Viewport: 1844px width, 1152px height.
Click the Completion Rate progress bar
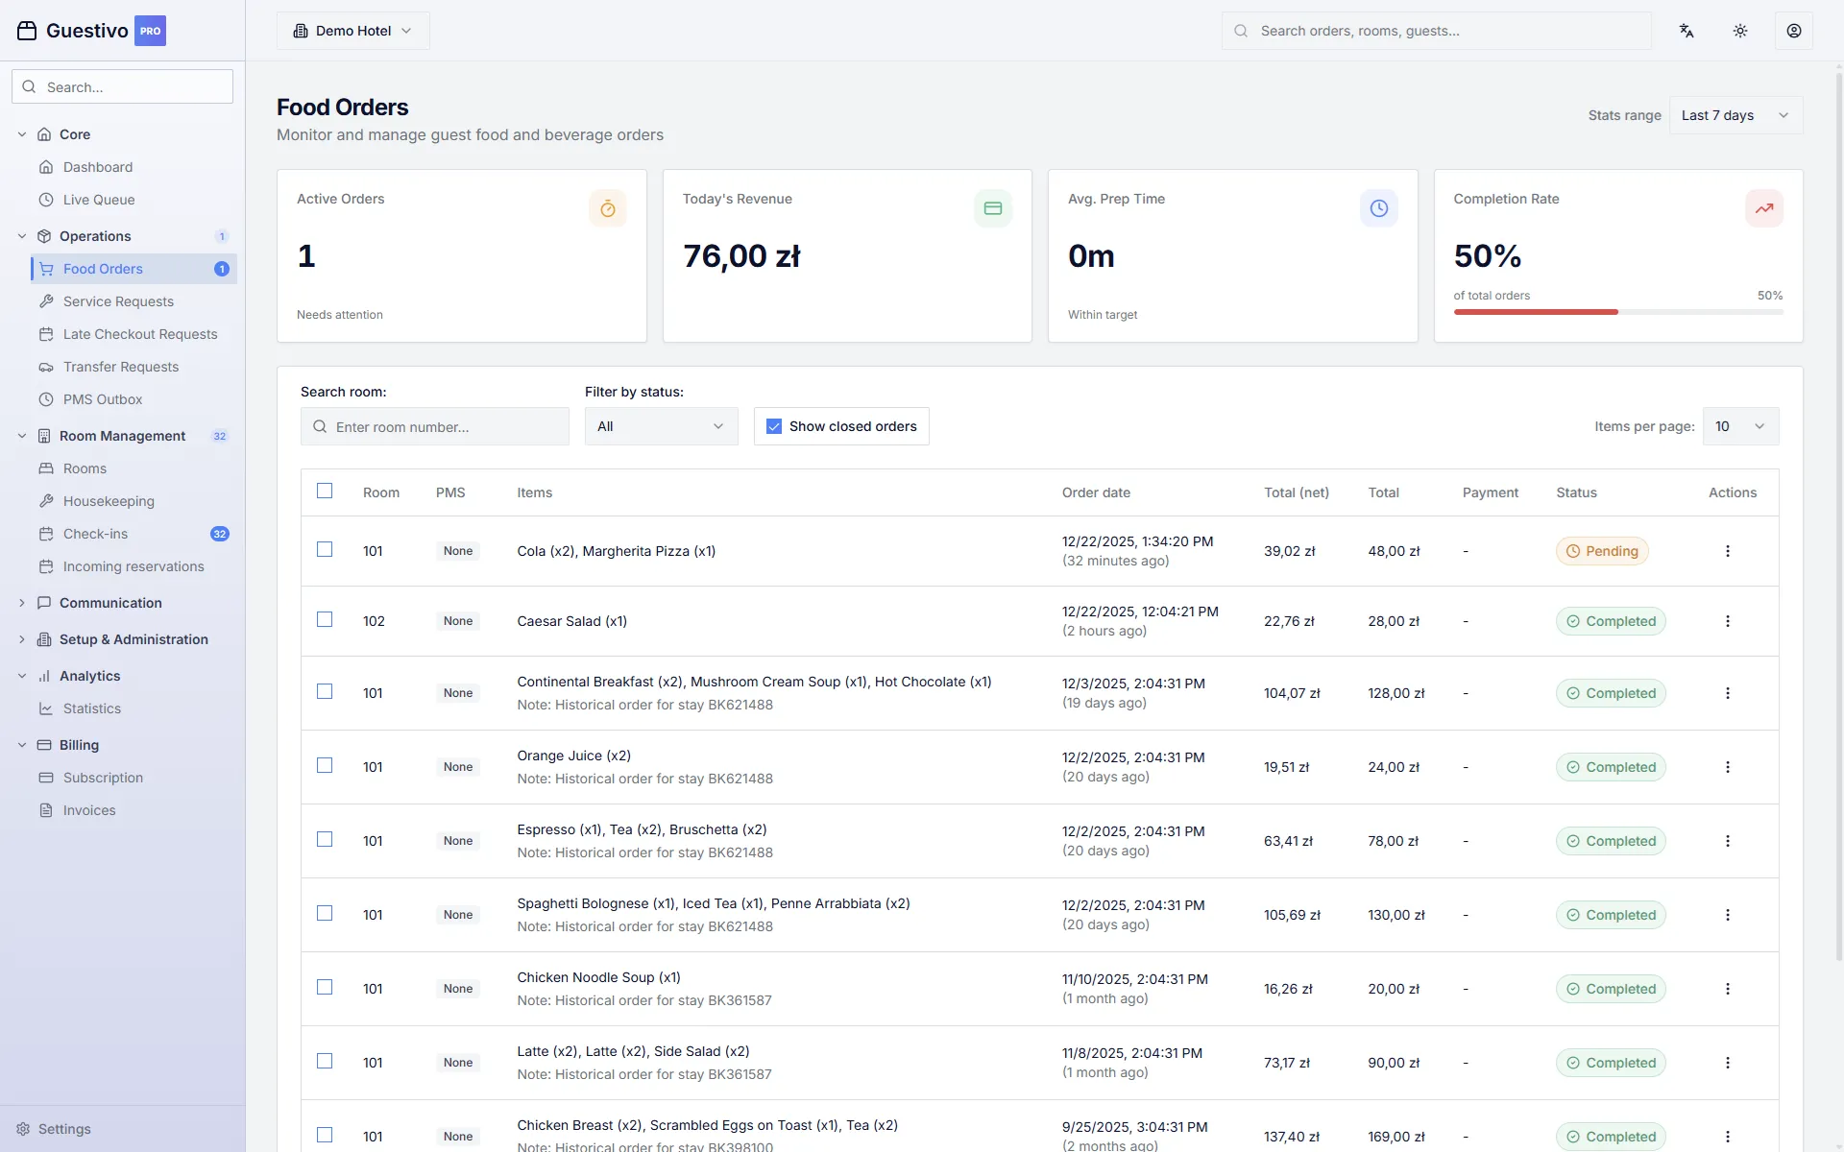(x=1617, y=312)
